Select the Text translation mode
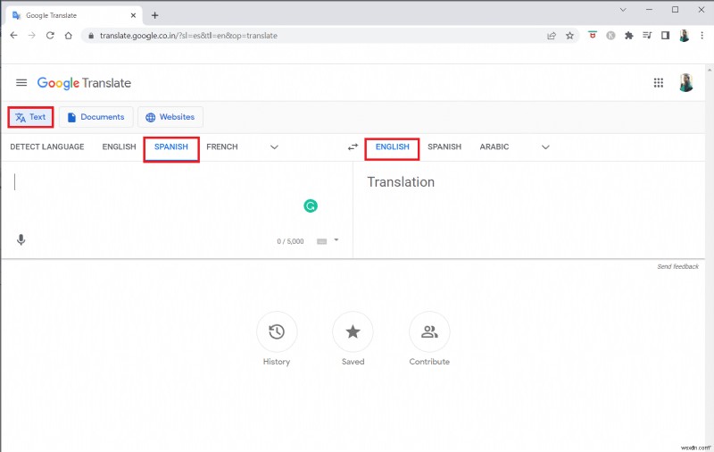The width and height of the screenshot is (714, 452). click(30, 117)
